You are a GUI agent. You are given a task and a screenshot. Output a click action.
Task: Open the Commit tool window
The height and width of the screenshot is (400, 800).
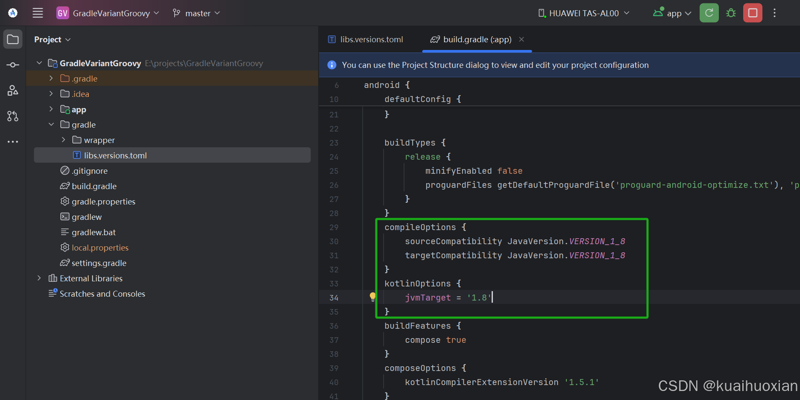tap(12, 64)
